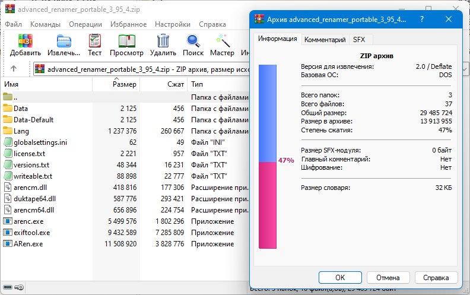Click the parent folder ".." entry

point(126,97)
